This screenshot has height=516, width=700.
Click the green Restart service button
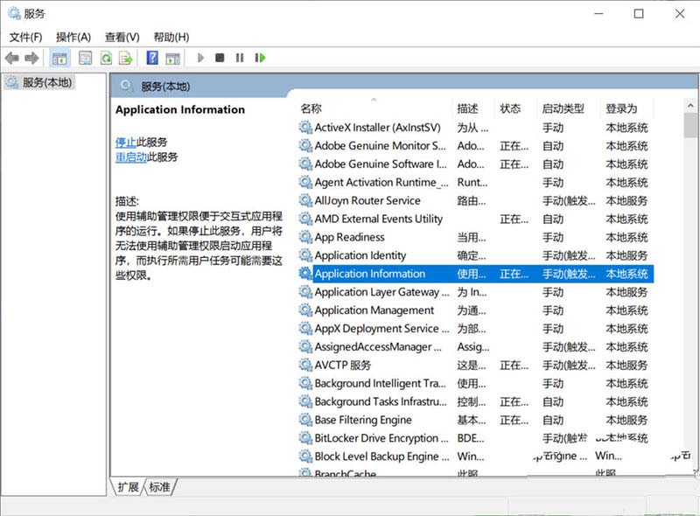[x=260, y=58]
